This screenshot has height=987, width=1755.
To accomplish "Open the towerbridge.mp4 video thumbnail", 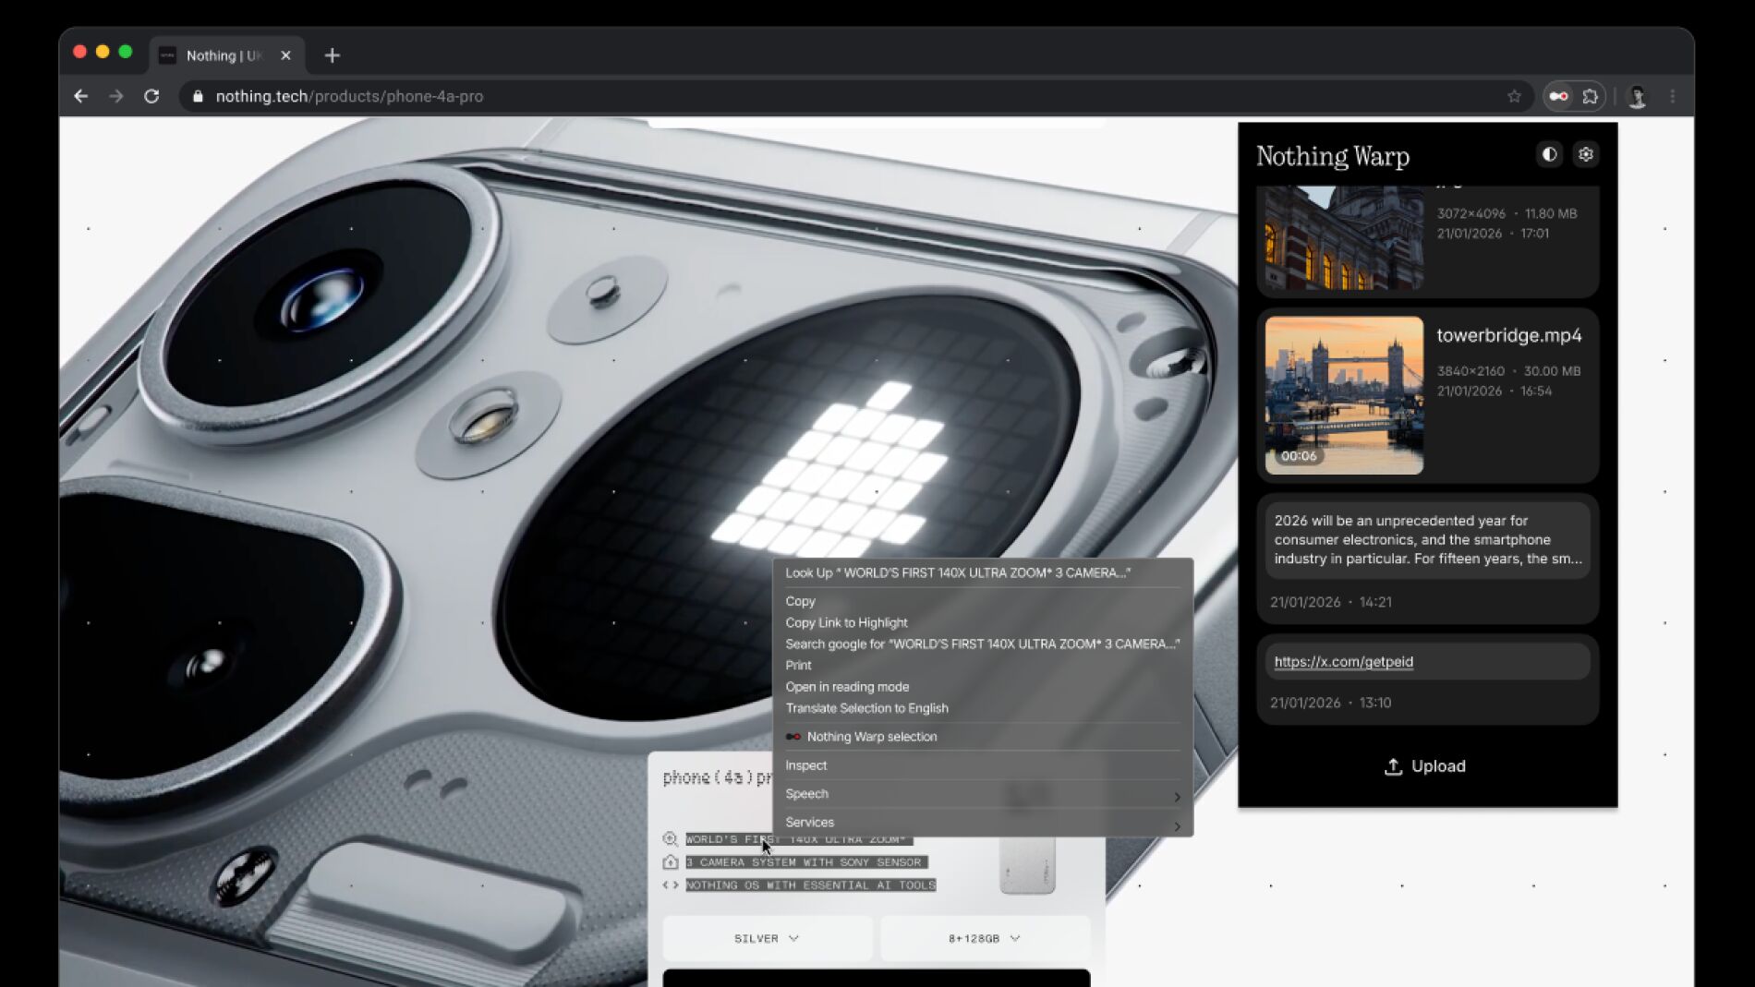I will click(x=1344, y=395).
